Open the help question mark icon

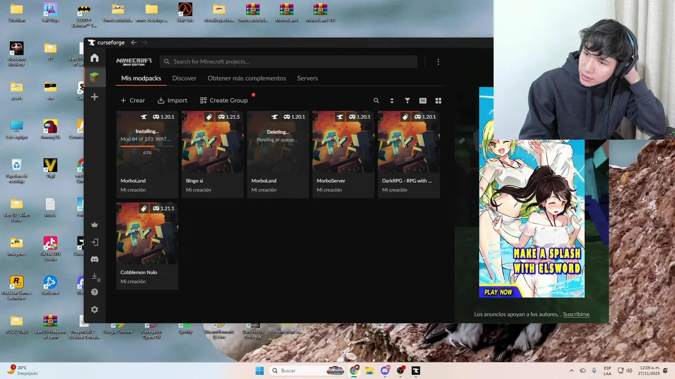click(x=94, y=292)
